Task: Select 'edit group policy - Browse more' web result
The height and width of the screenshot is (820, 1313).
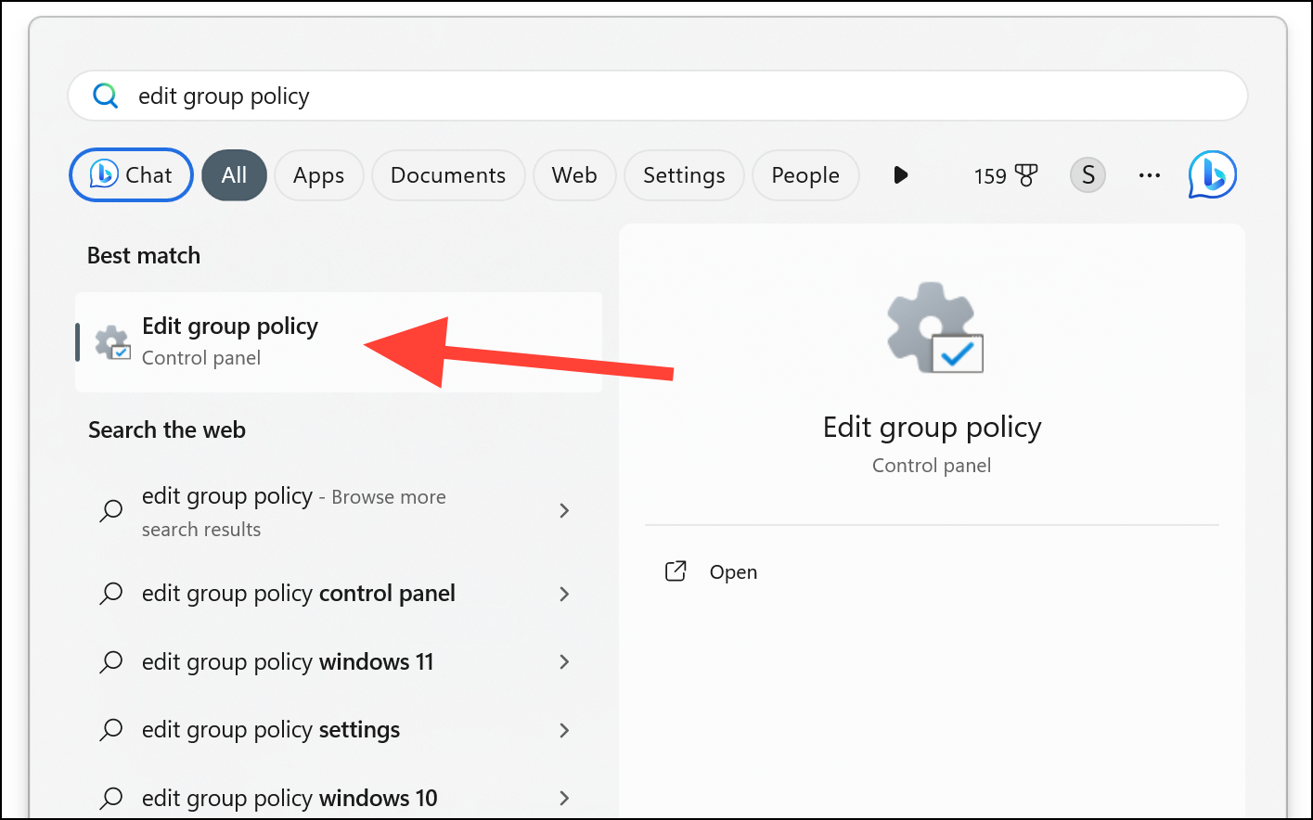Action: pyautogui.click(x=339, y=511)
